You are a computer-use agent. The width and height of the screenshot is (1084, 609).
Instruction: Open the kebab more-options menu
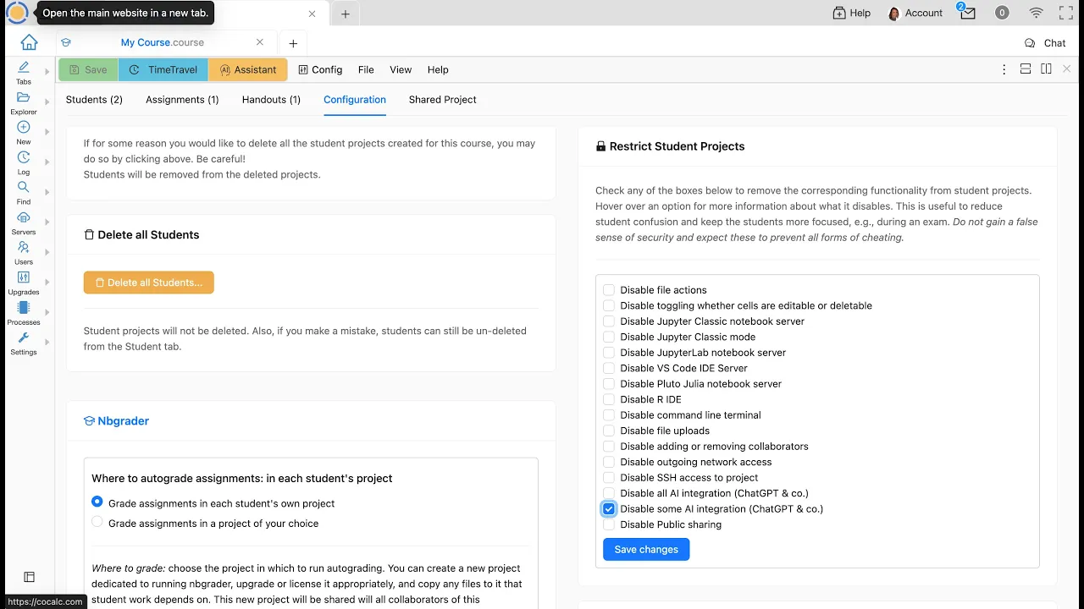1004,69
